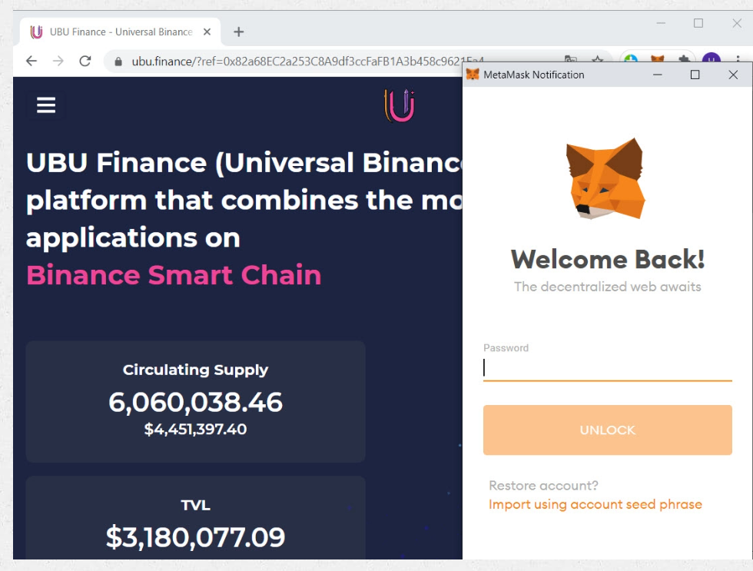Open a new browser tab

point(239,32)
